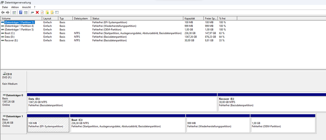Sort by the Kapazität column header
Image resolution: width=326 pixels, height=140 pixels.
(193, 19)
